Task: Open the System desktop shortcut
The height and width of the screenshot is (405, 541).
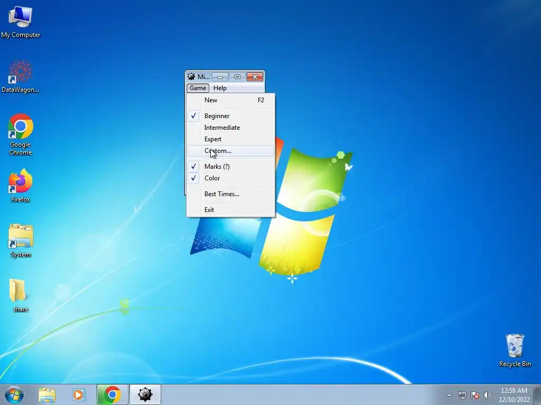Action: tap(21, 240)
